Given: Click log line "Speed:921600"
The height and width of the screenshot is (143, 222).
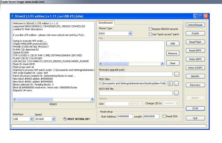Looking at the screenshot, I should (x=21, y=52).
